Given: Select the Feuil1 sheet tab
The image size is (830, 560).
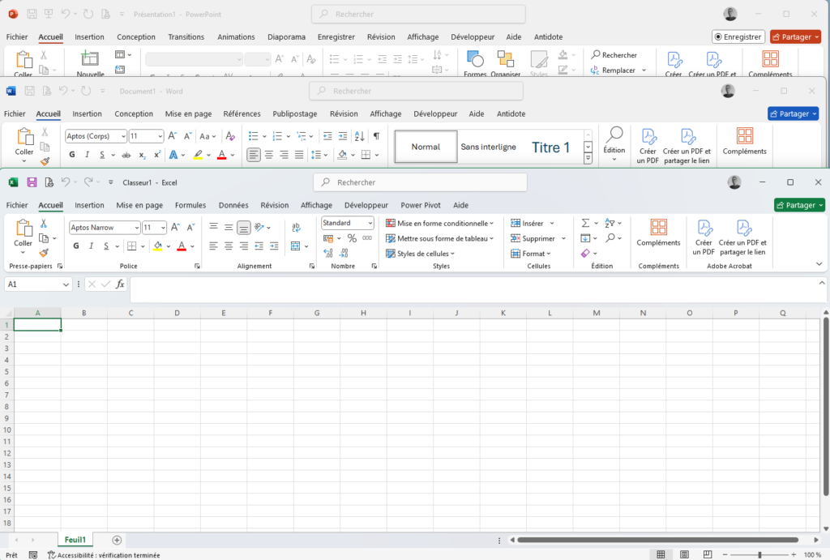Looking at the screenshot, I should 75,540.
